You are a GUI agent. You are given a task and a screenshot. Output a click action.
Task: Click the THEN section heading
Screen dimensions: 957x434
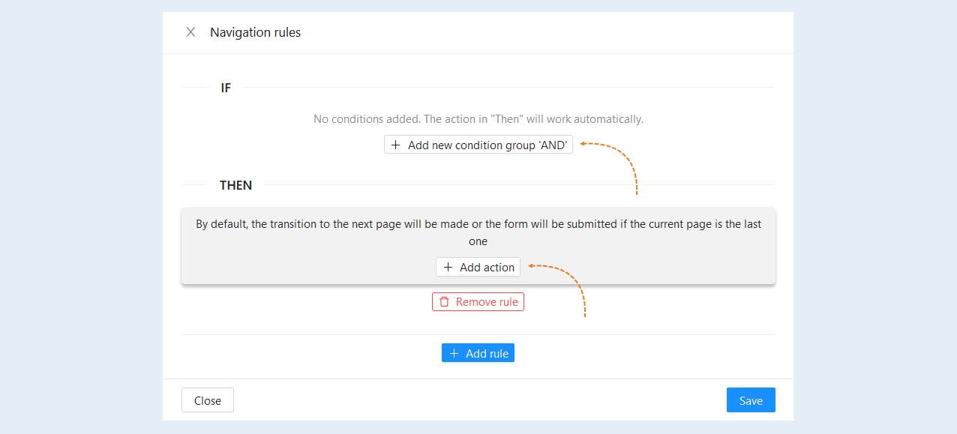(x=235, y=185)
